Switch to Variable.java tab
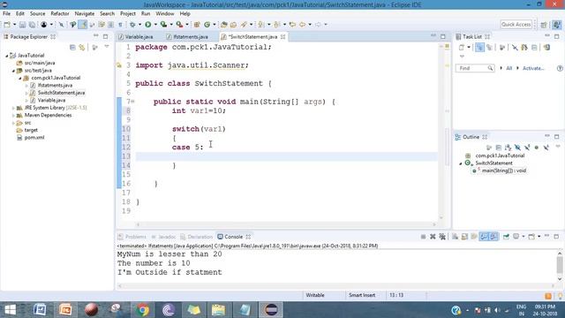This screenshot has width=565, height=318. [x=136, y=37]
